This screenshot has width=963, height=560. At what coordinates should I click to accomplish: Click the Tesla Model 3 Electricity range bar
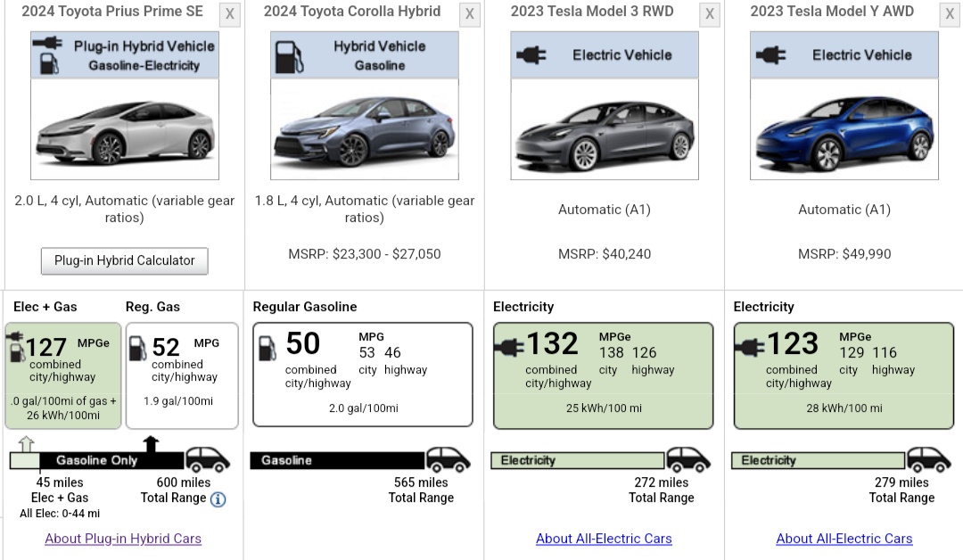point(578,461)
